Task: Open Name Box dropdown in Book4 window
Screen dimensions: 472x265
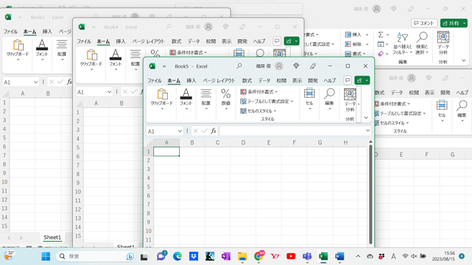Action: click(109, 92)
